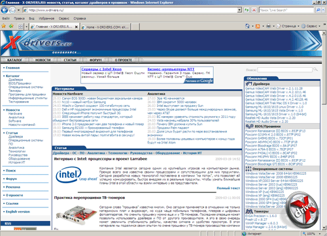Viewport: 327px width, 236px height.
Task: Click the vertical scrollbar up arrow
Action: pyautogui.click(x=324, y=33)
